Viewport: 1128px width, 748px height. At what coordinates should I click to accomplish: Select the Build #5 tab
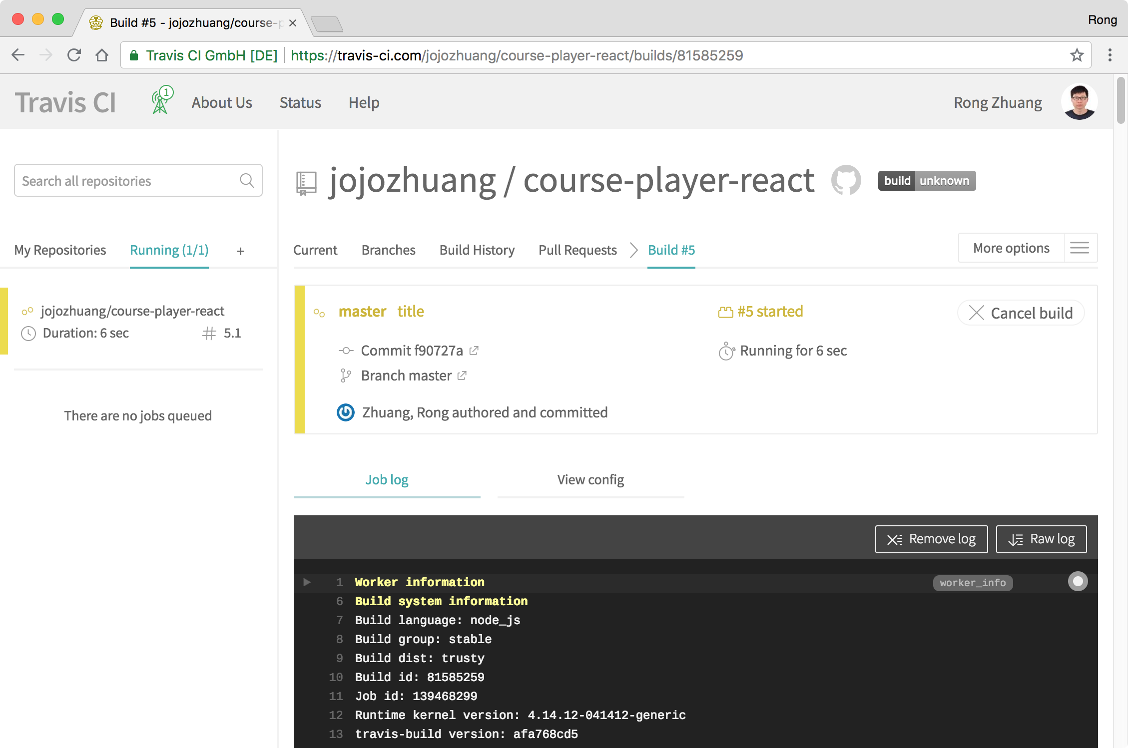pyautogui.click(x=671, y=250)
